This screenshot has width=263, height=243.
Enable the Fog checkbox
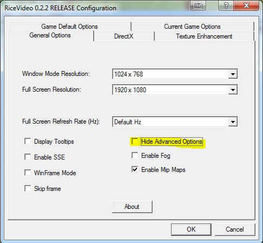click(x=135, y=155)
